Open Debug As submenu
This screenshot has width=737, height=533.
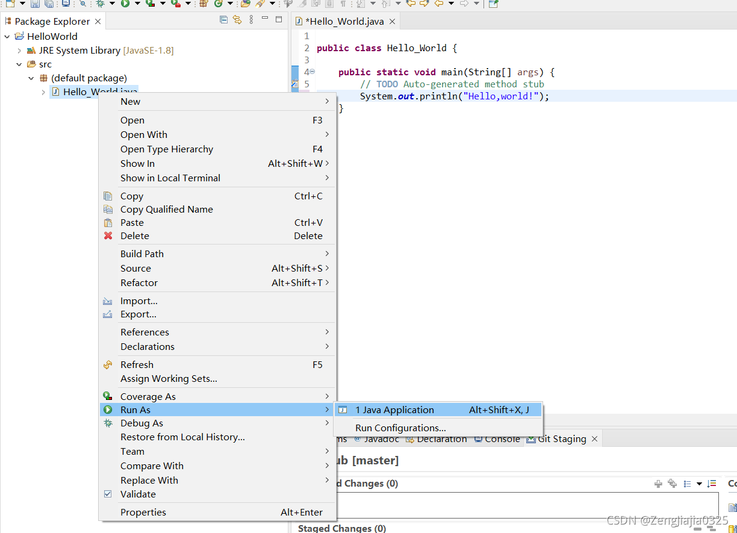pyautogui.click(x=217, y=423)
